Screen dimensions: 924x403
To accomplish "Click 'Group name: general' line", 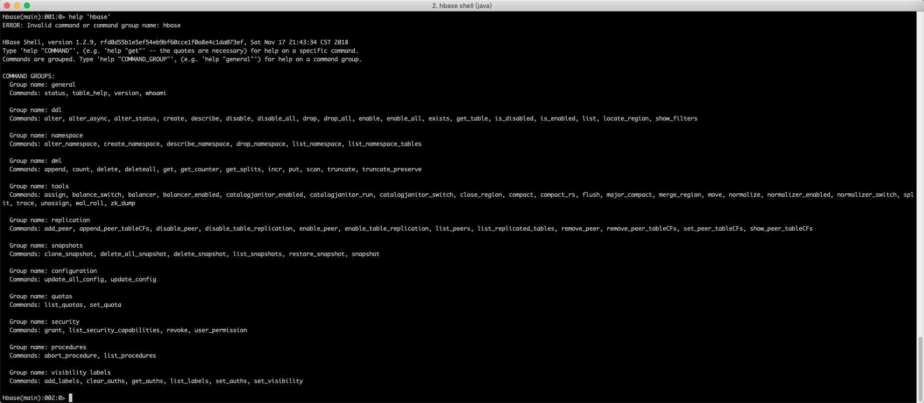I will [x=42, y=85].
